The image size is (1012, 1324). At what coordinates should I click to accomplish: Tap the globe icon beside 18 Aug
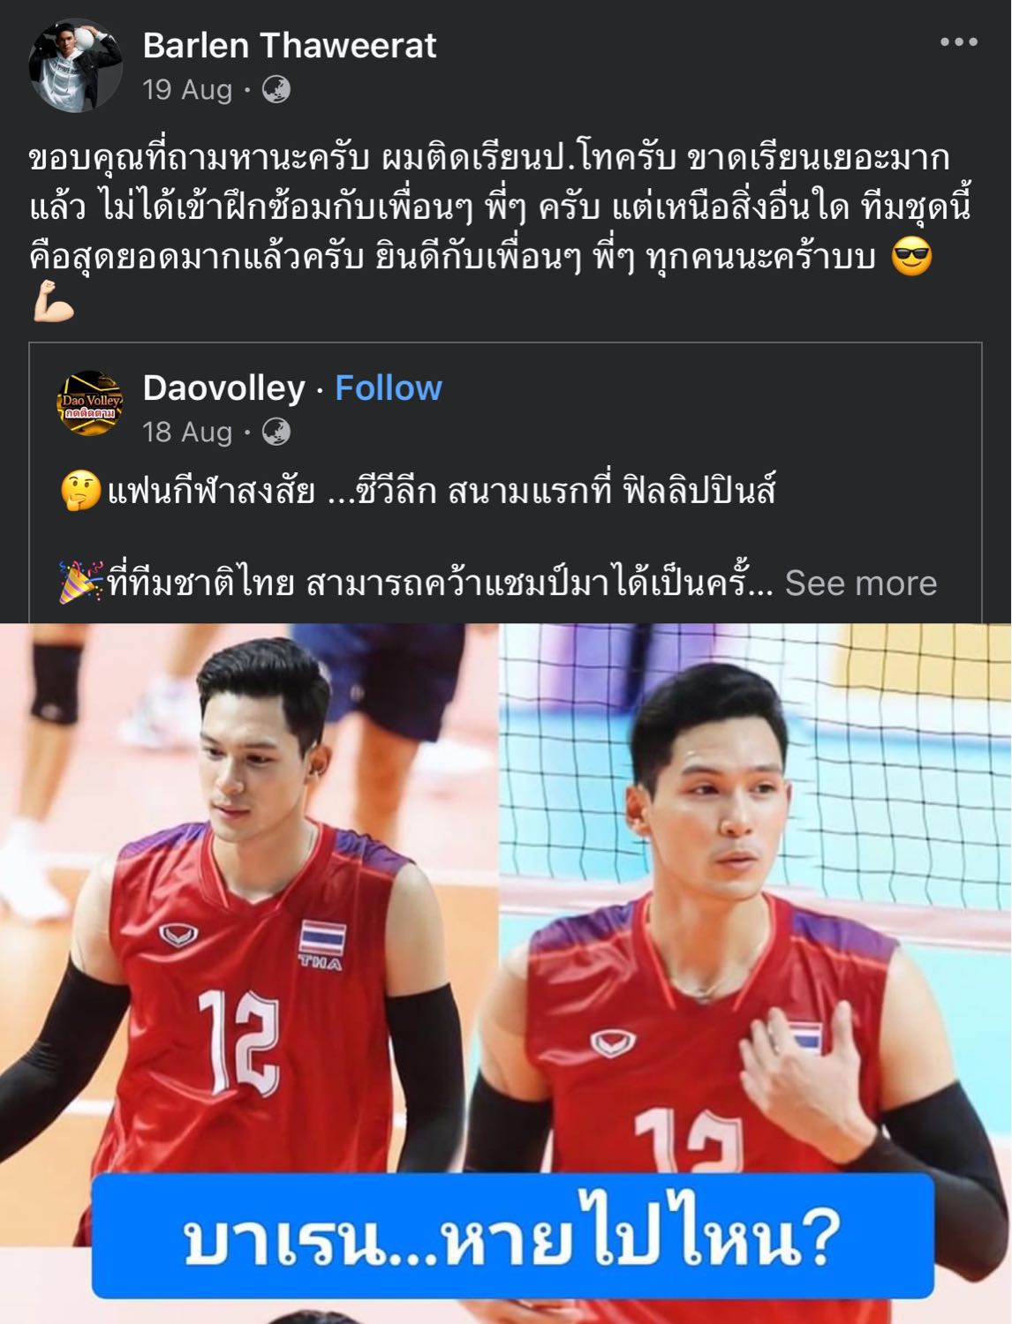276,432
